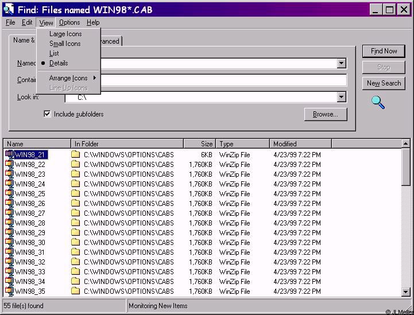Click 'Monitoring New Items' status text
This screenshot has height=315, width=414.
[158, 306]
